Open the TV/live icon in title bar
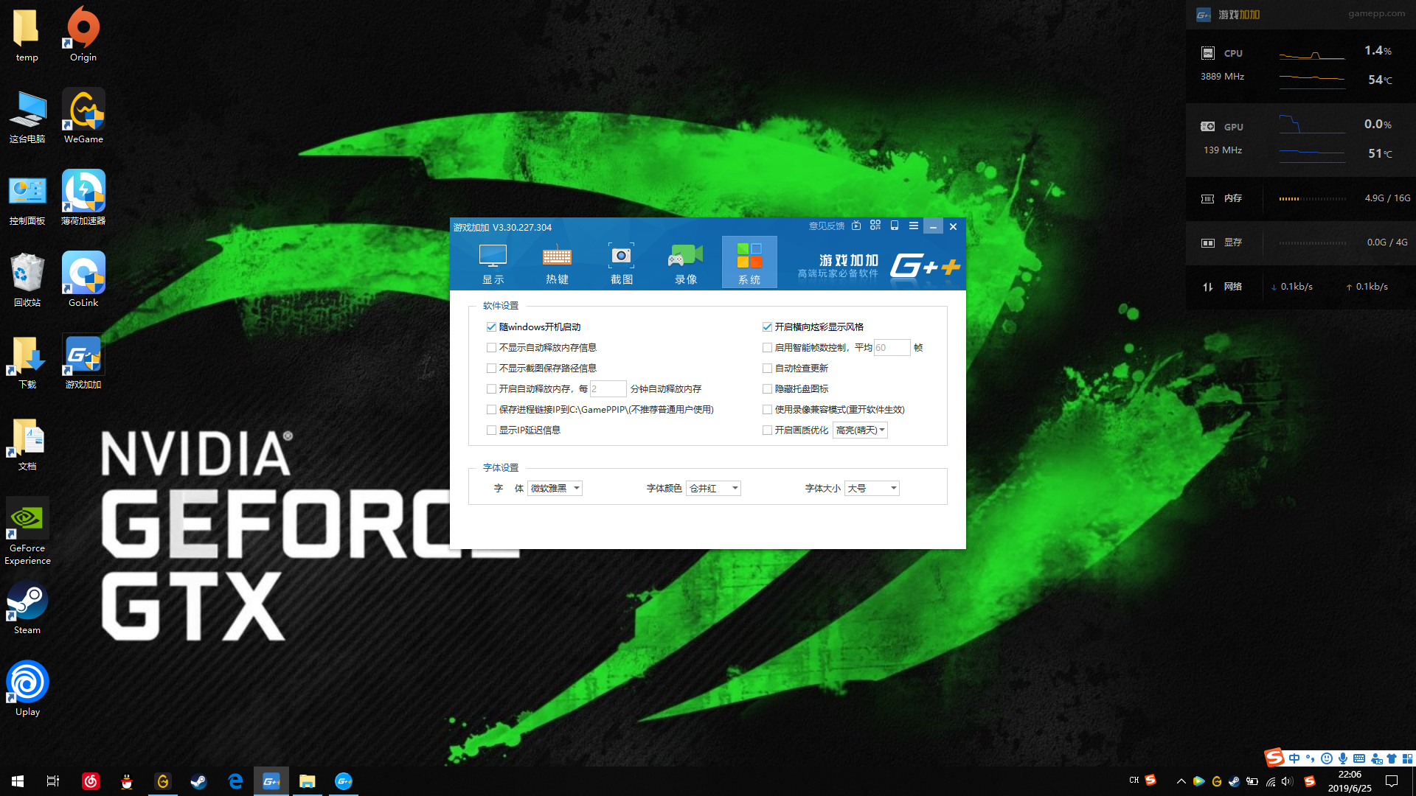The image size is (1416, 796). pyautogui.click(x=856, y=226)
